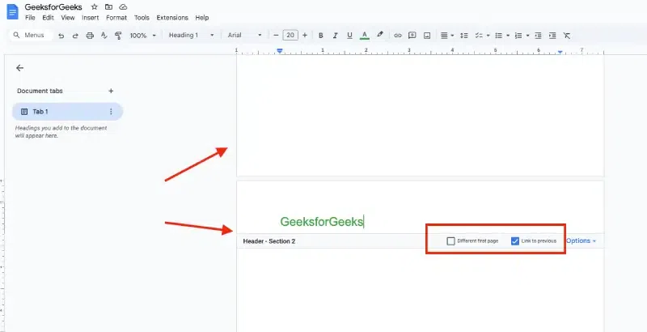This screenshot has height=332, width=647.
Task: Expand the bulleted list style arrow
Action: pyautogui.click(x=508, y=36)
